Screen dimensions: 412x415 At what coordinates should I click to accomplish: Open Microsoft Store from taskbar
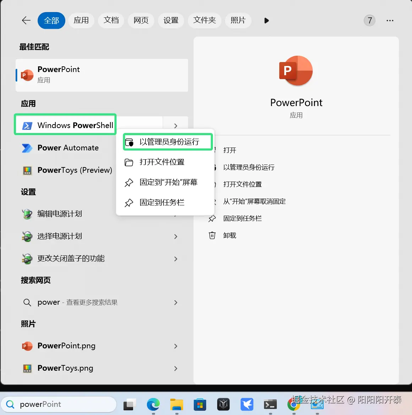200,404
